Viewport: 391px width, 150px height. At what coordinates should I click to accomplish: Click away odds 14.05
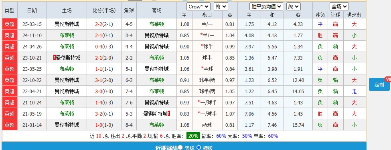[298, 92]
